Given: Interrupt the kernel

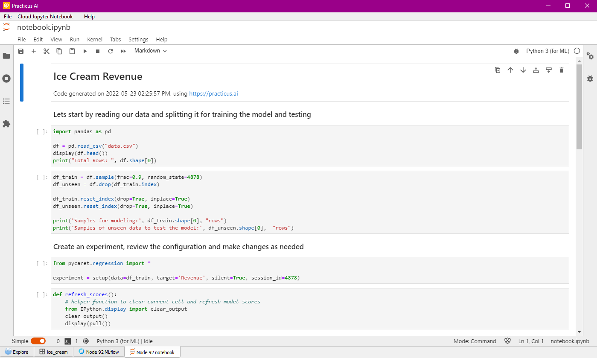Looking at the screenshot, I should point(97,51).
